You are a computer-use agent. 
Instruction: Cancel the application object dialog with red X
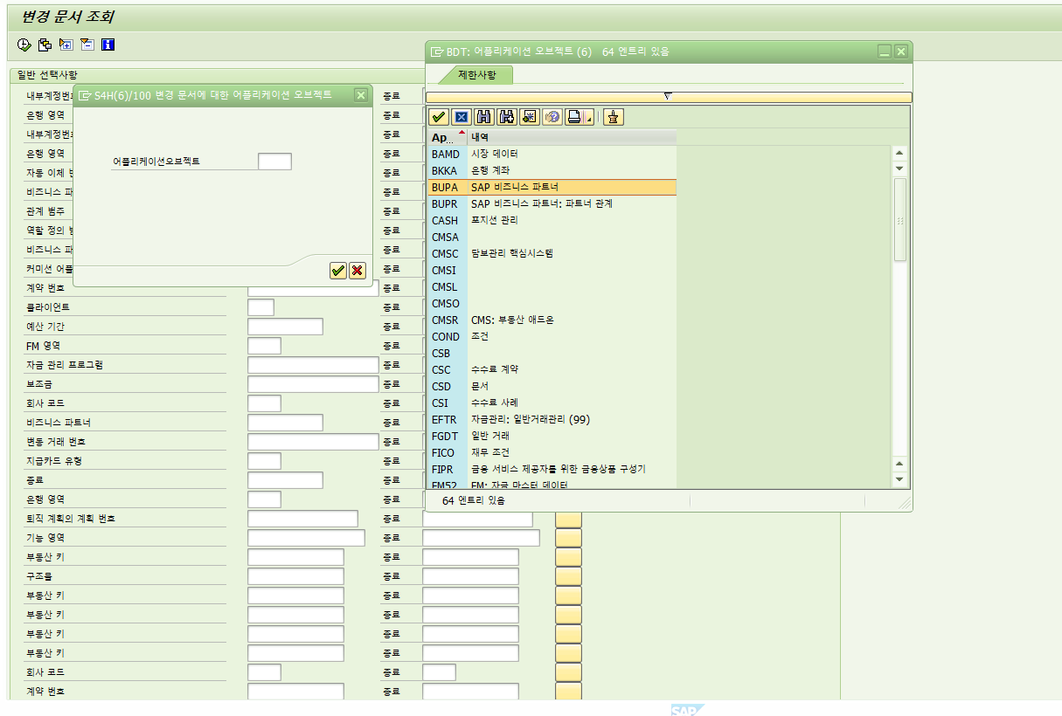(357, 271)
